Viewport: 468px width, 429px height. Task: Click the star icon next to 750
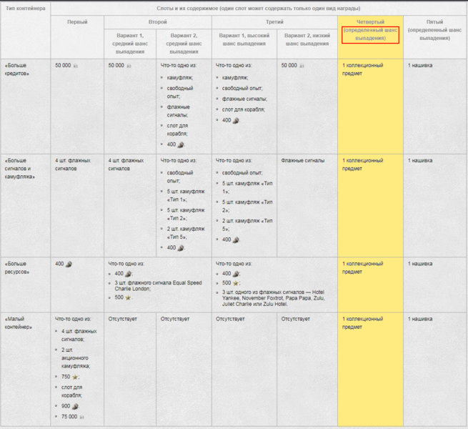point(76,376)
